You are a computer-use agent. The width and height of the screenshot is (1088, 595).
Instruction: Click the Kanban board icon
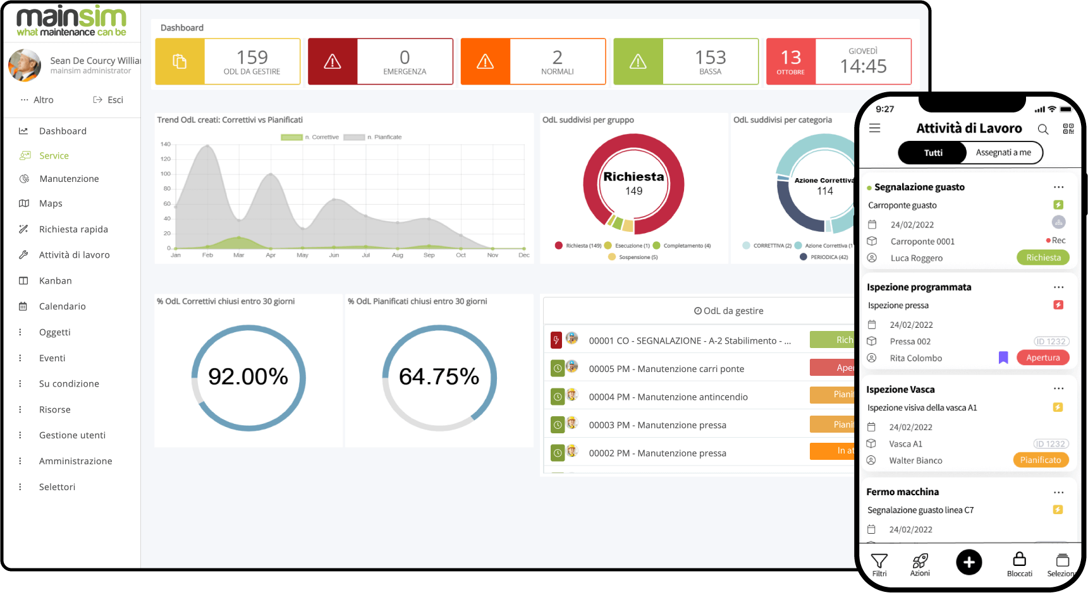click(23, 280)
